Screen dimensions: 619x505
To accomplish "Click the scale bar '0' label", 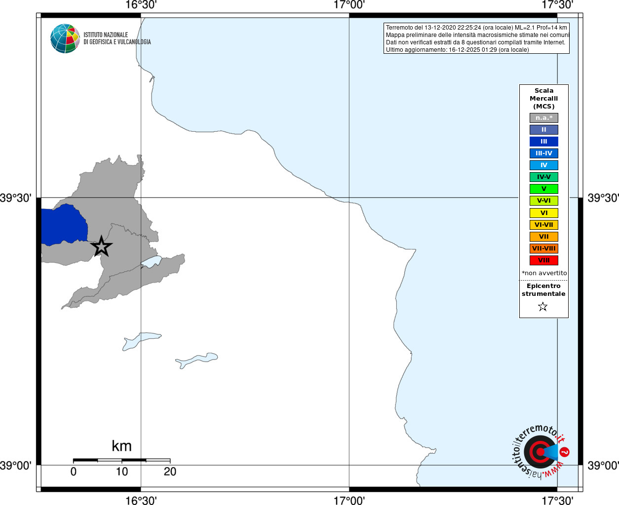I will pyautogui.click(x=74, y=471).
